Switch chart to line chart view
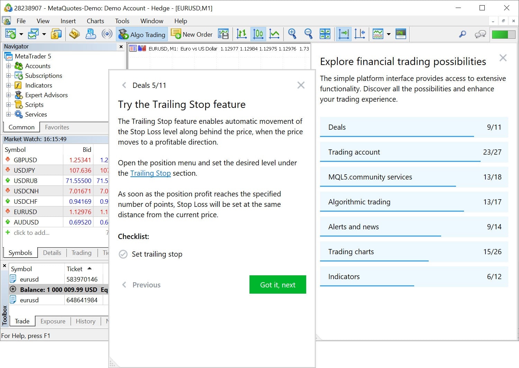This screenshot has width=519, height=368. [x=274, y=34]
